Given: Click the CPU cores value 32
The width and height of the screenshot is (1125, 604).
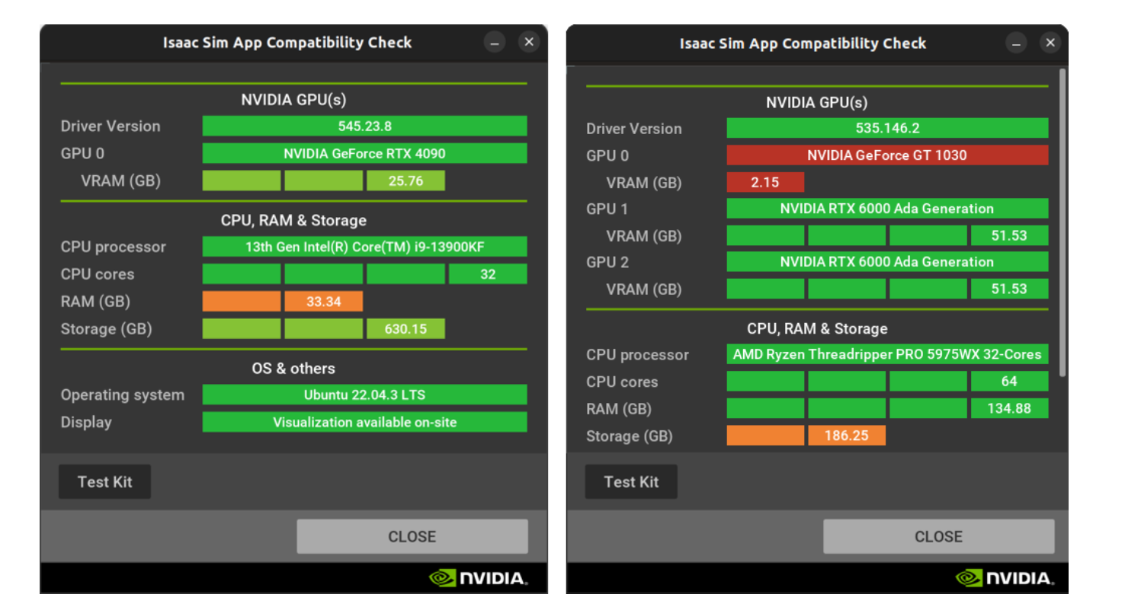Looking at the screenshot, I should tap(488, 274).
